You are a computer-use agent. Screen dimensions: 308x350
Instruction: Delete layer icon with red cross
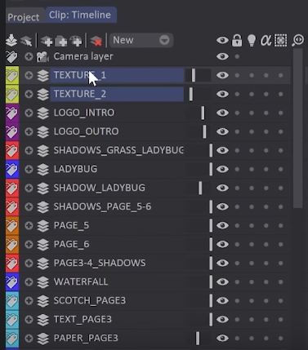96,41
